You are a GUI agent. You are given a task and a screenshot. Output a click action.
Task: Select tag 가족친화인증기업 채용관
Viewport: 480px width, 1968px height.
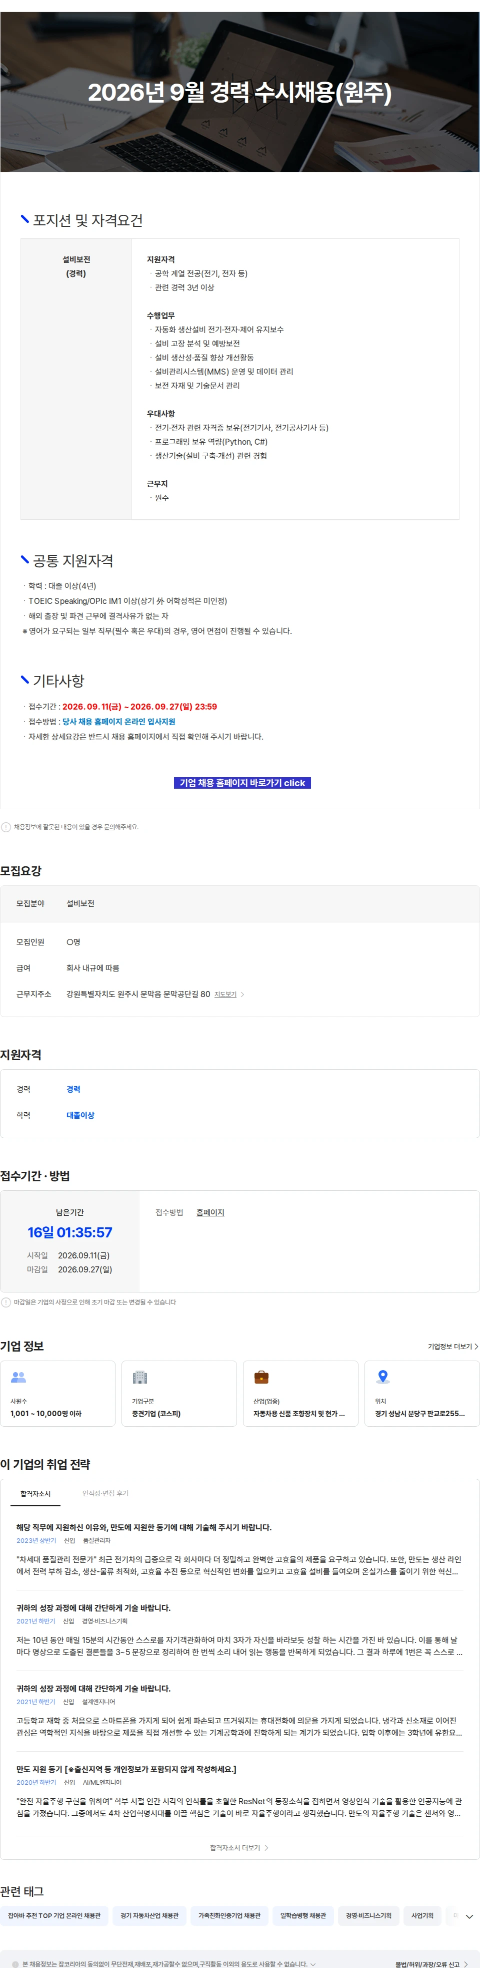[229, 1915]
